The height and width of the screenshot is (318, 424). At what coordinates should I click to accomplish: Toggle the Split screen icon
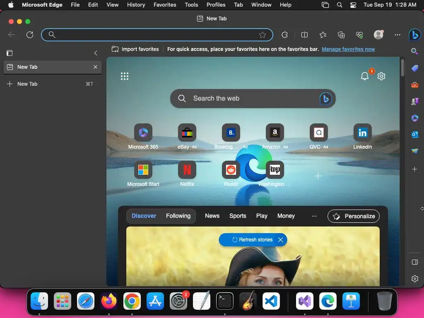coord(304,35)
